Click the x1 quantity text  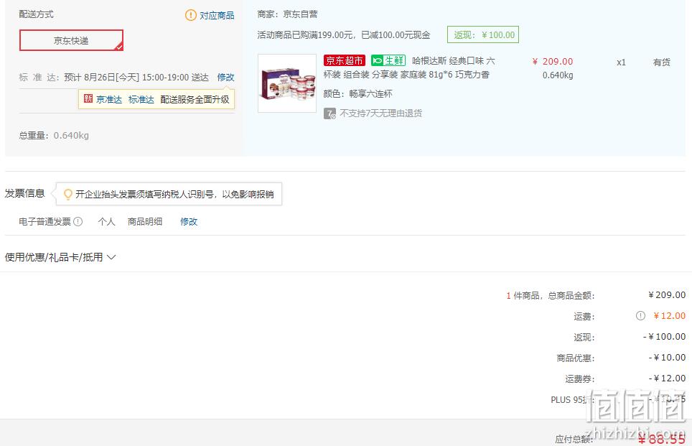click(x=622, y=62)
